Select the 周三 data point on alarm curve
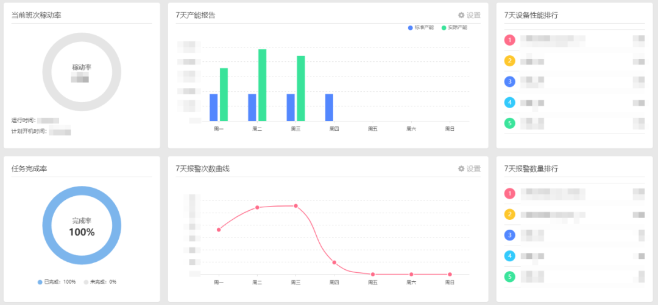The height and width of the screenshot is (305, 658). tap(296, 206)
